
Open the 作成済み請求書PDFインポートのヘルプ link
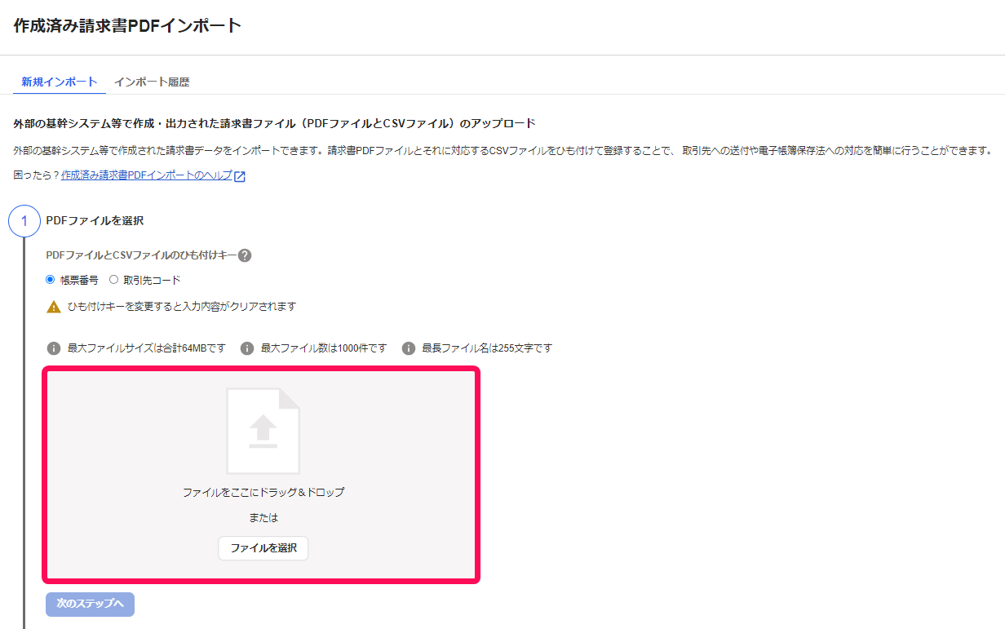(x=147, y=175)
